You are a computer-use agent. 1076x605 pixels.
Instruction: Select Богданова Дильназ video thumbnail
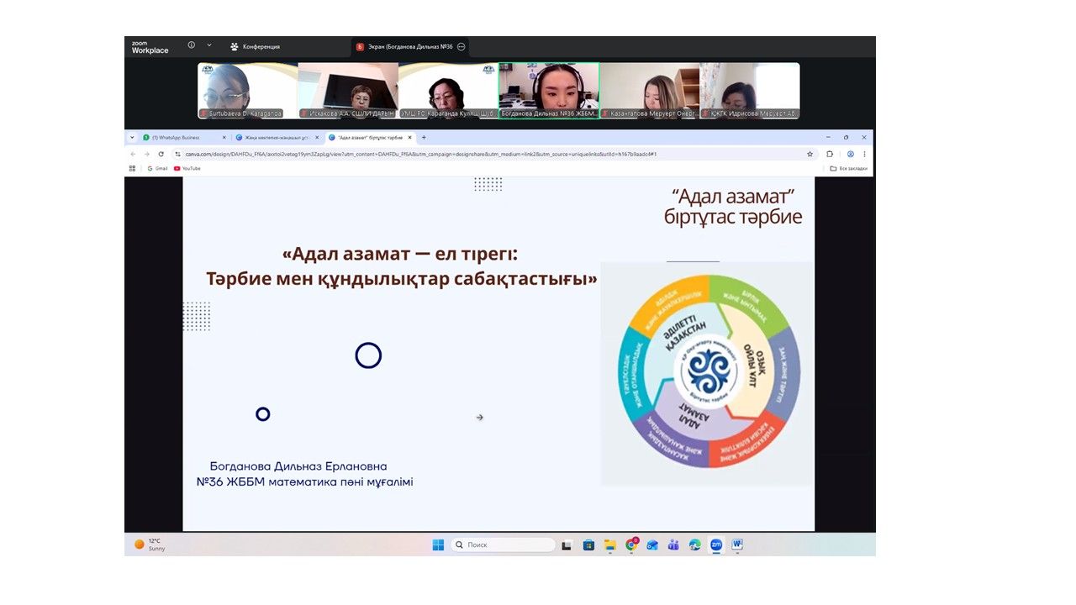coord(549,91)
